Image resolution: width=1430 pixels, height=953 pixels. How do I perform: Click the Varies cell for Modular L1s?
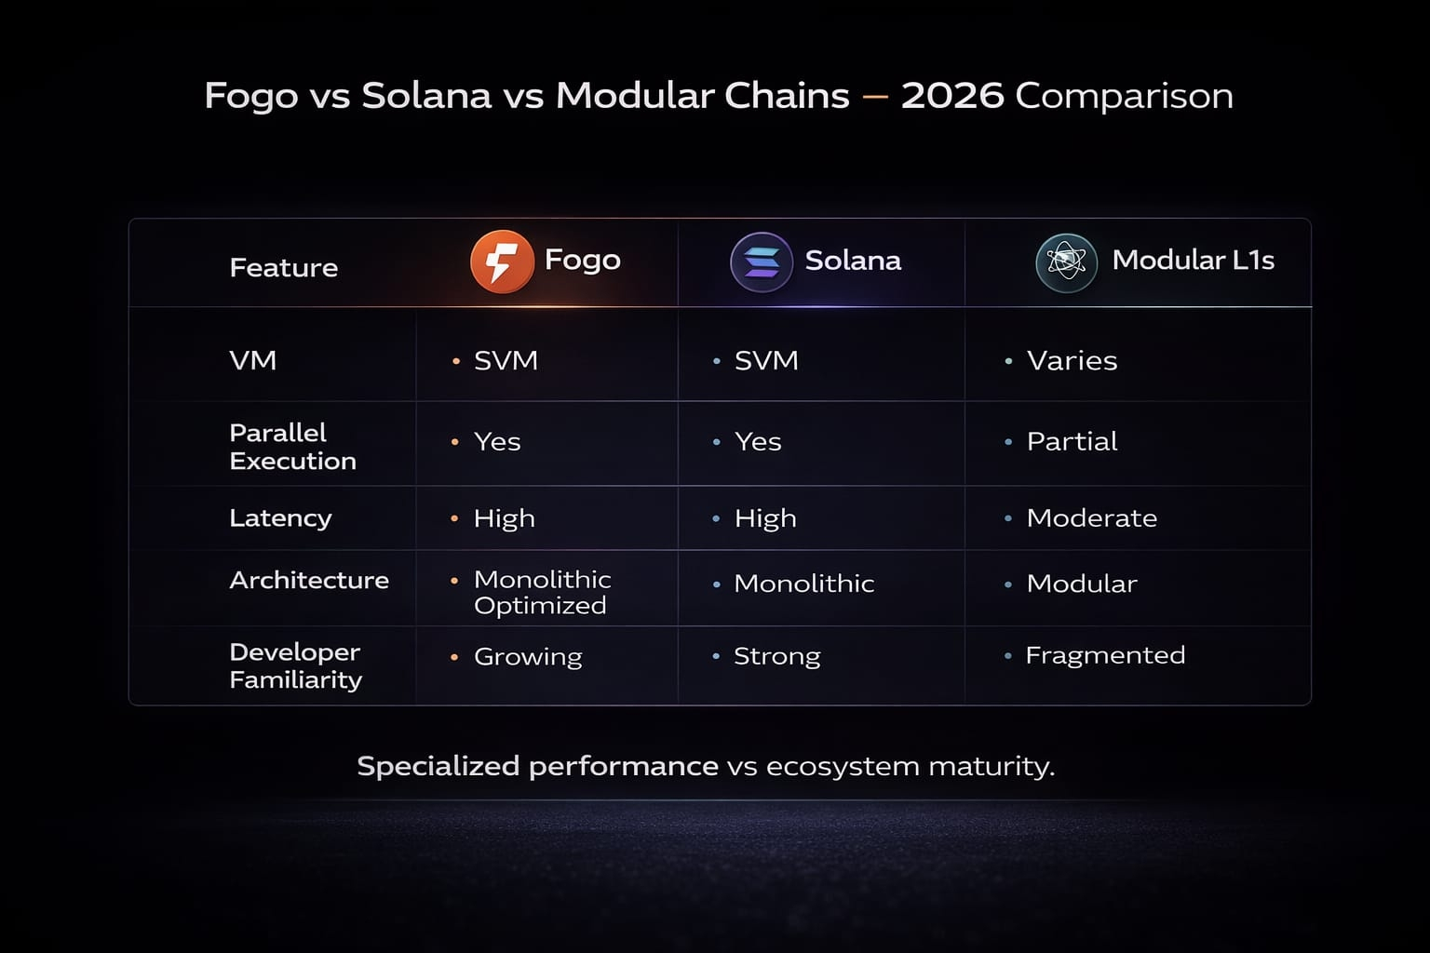coord(1072,360)
